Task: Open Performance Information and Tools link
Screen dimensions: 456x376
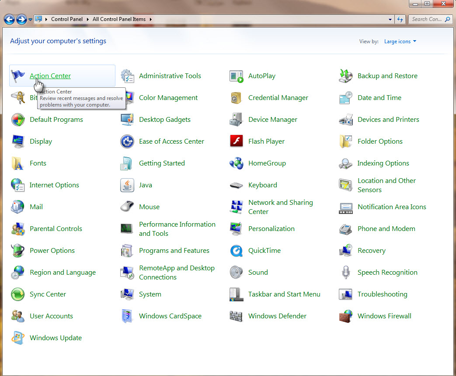Action: [x=177, y=229]
